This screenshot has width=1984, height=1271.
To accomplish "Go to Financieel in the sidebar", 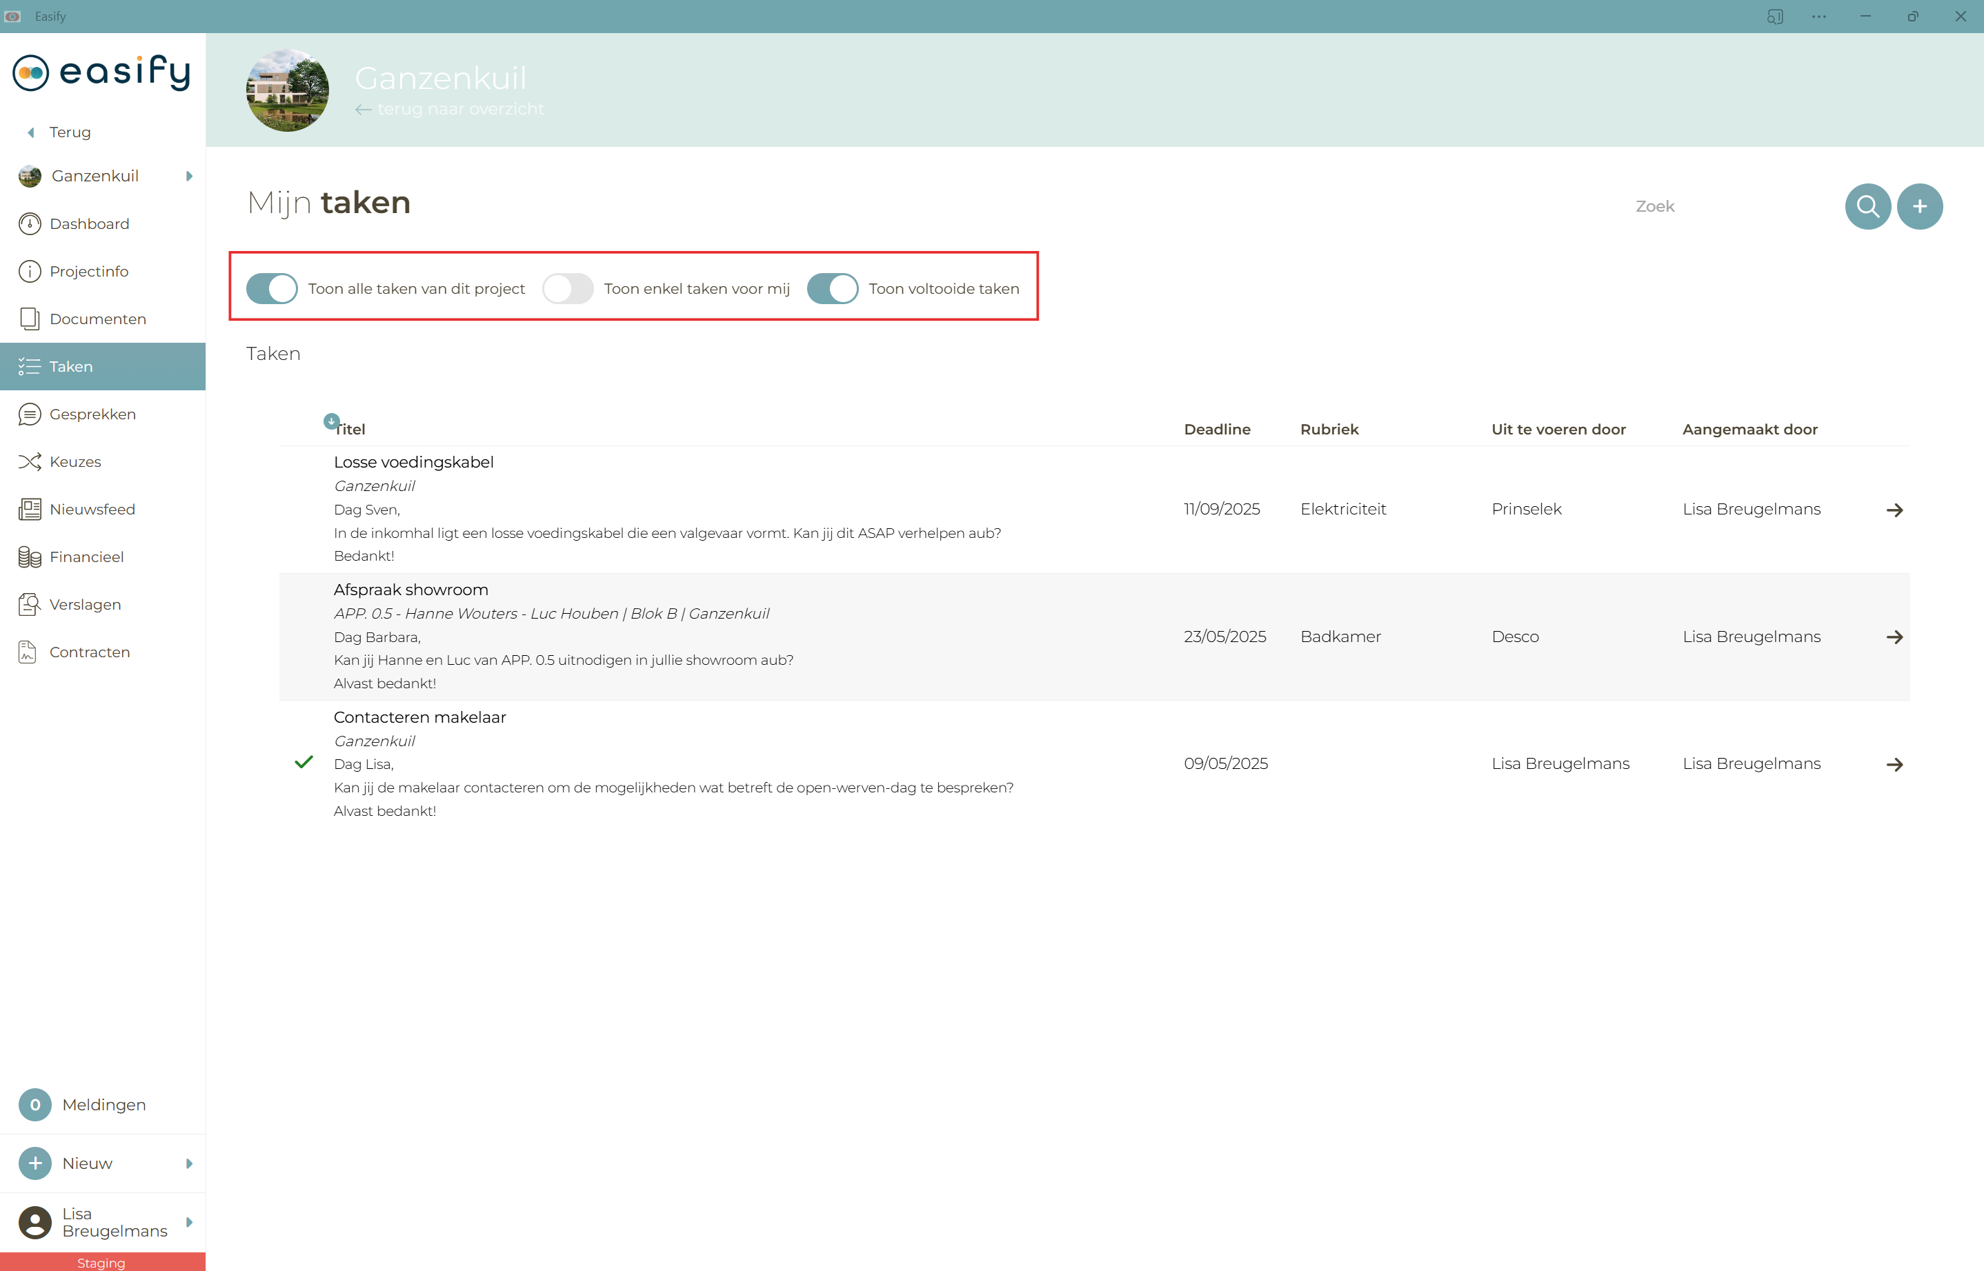I will 86,557.
